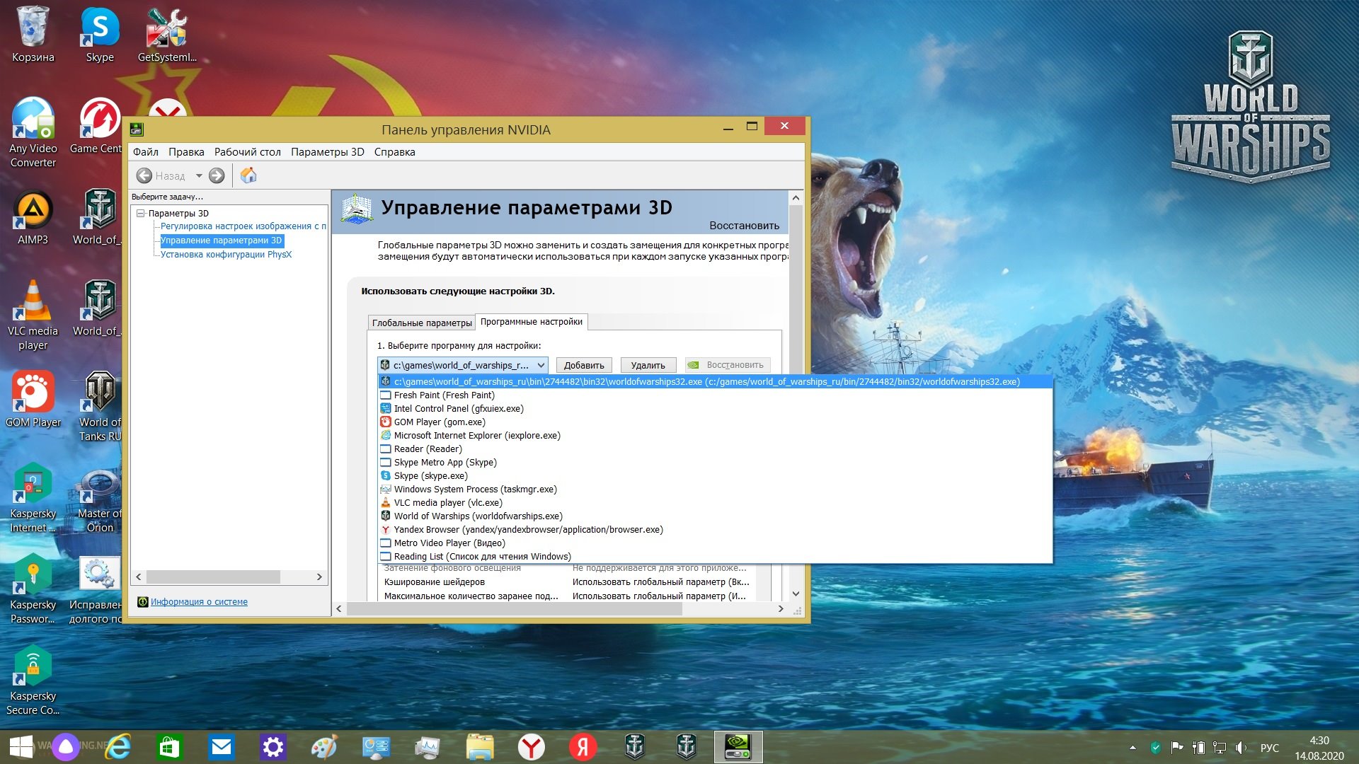The width and height of the screenshot is (1359, 764).
Task: Click the Добавить button
Action: click(584, 365)
